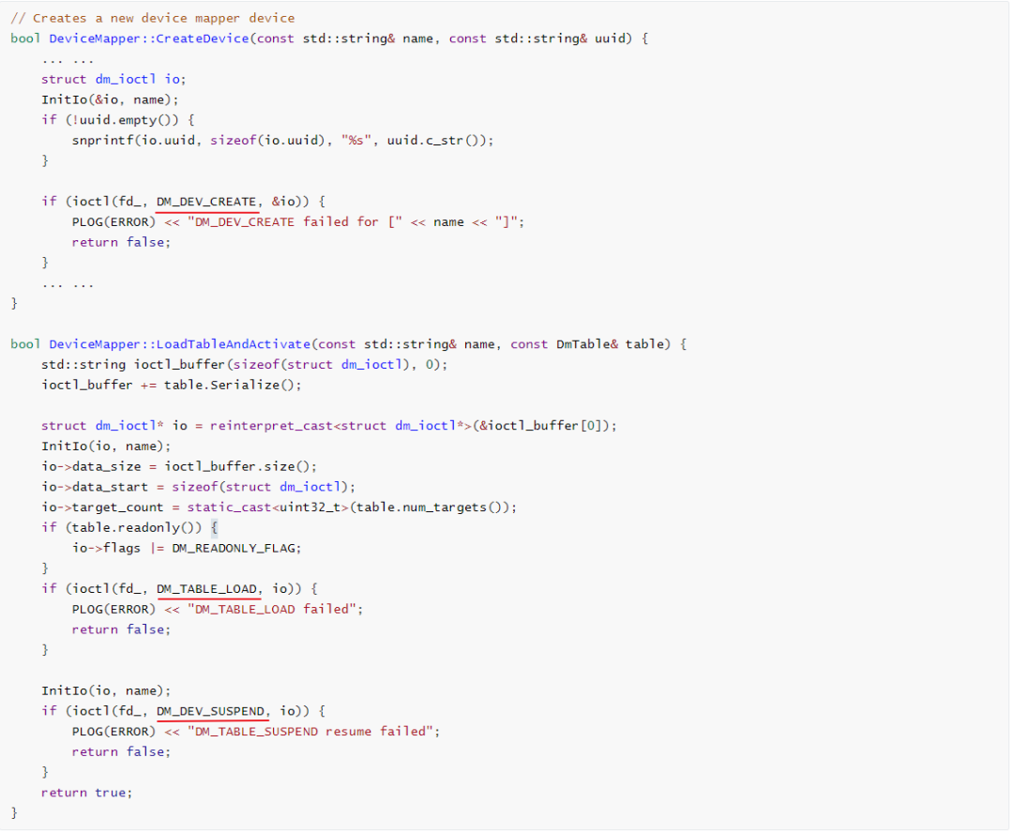
Task: Click the "InitIo(io, name);" line after reinterpret_cast
Action: (107, 447)
